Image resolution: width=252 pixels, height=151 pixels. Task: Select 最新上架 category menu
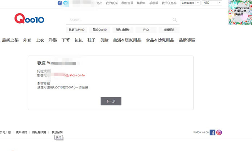10,40
